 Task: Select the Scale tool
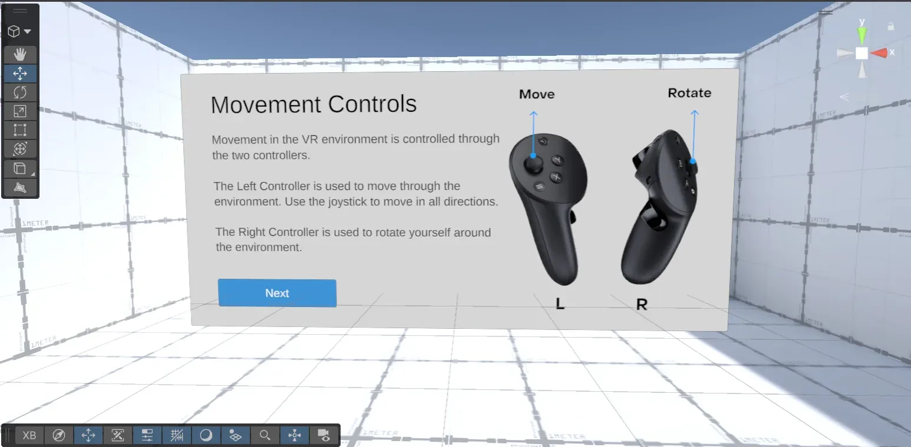pyautogui.click(x=20, y=111)
